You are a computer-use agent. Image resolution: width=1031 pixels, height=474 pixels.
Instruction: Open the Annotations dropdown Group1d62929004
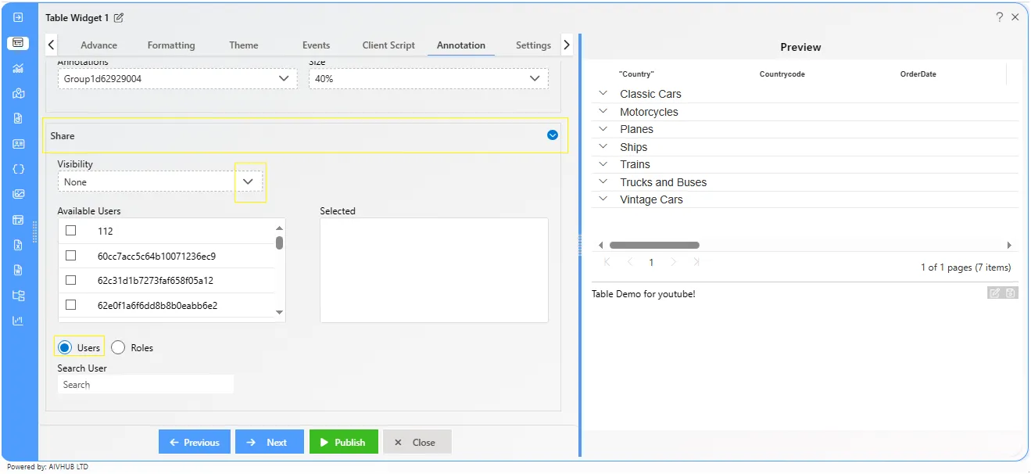pyautogui.click(x=177, y=78)
